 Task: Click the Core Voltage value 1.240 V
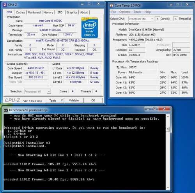(67, 35)
